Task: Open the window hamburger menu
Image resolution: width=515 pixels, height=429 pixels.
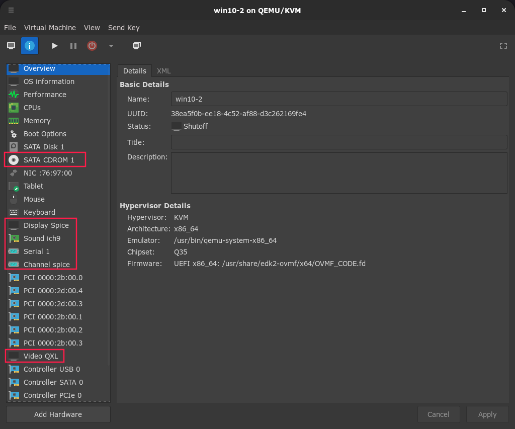Action: [x=11, y=10]
